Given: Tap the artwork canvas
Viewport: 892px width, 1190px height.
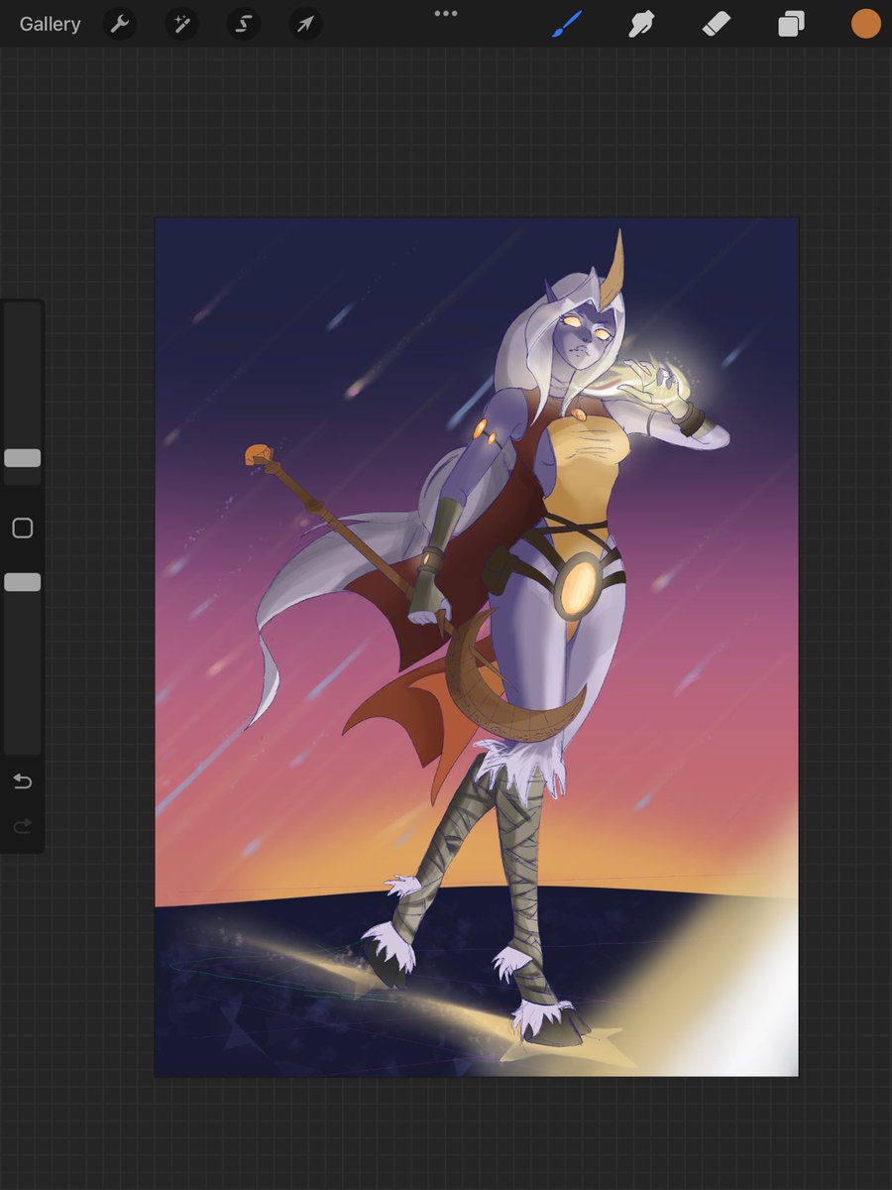Looking at the screenshot, I should point(477,647).
